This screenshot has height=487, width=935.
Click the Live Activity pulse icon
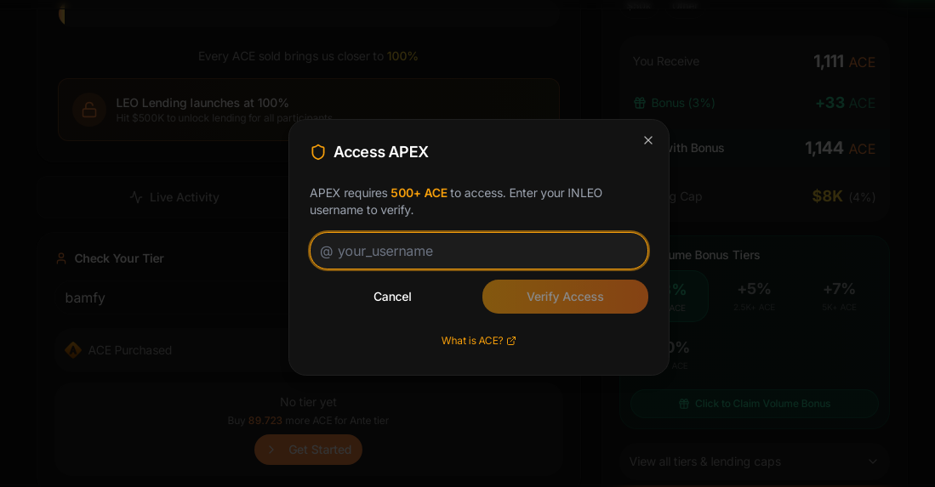click(136, 197)
